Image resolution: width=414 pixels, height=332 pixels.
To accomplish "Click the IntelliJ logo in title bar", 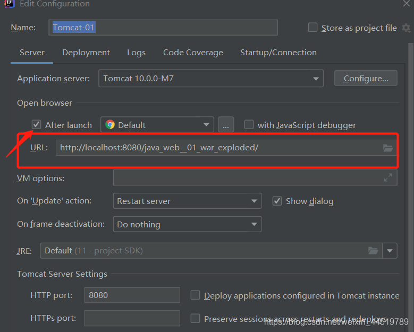I will click(x=9, y=3).
